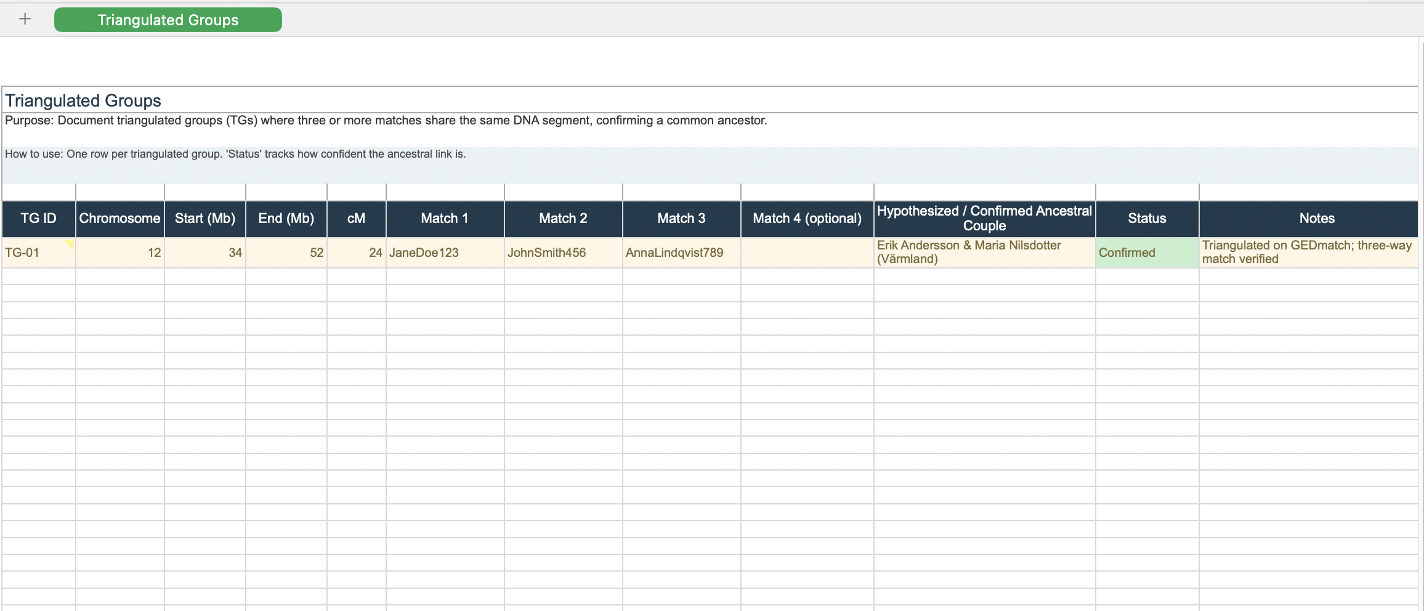Select the Triangulated Groups sheet tab
This screenshot has width=1424, height=611.
point(168,20)
